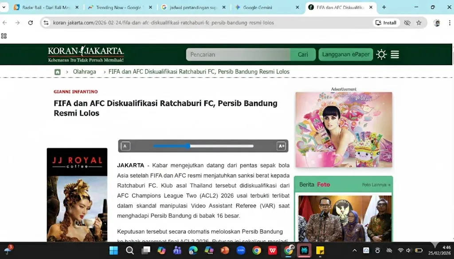Click the article title breadcrumb link
Screen dimensions: 454x259
pos(199,72)
